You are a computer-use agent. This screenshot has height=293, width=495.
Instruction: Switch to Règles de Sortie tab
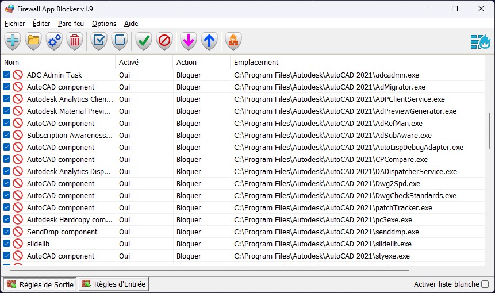click(40, 284)
